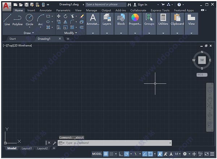Screen dimensions: 217x159
Task: Activate the Copy objects tool
Action: 59,22
